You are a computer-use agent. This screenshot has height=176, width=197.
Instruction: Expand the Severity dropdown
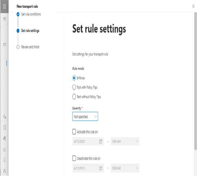click(85, 117)
